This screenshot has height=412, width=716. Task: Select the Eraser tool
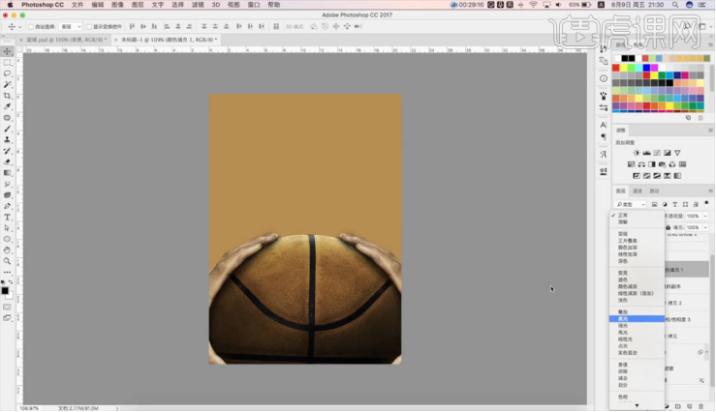(x=7, y=162)
